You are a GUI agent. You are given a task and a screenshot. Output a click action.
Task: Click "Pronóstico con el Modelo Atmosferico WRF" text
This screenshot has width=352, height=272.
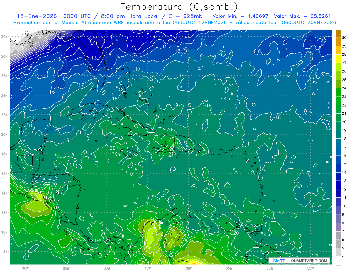click(69, 23)
